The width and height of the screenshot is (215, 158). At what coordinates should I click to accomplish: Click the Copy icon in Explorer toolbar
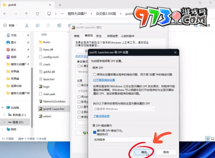[37, 25]
